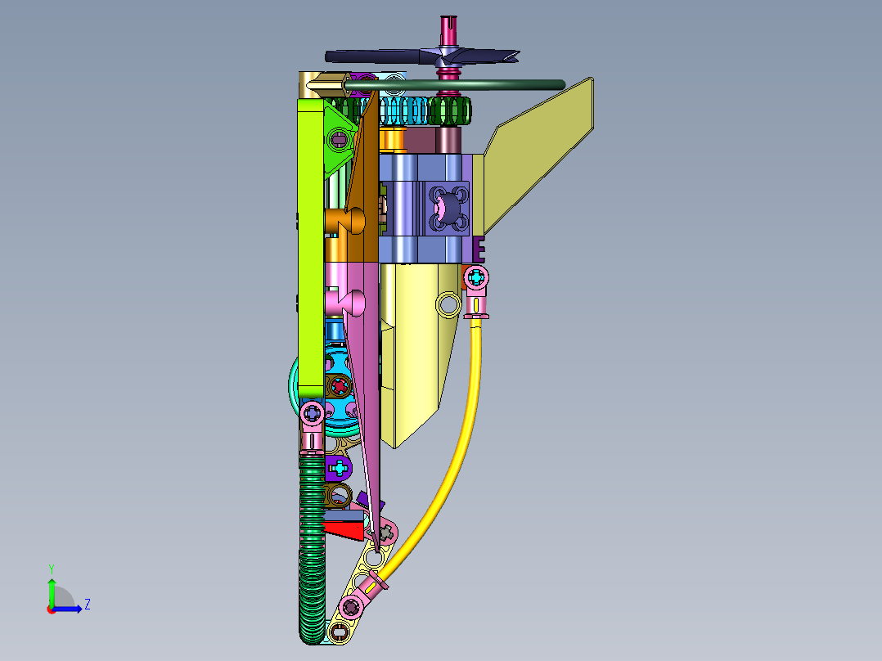
Task: Select the purple E-shaped connector
Action: 478,250
